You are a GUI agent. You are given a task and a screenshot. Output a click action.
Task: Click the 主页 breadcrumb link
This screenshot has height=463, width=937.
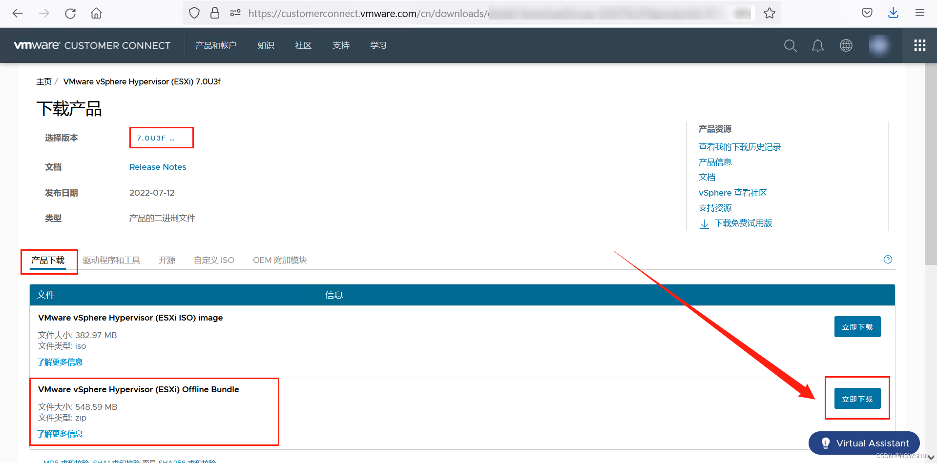44,81
